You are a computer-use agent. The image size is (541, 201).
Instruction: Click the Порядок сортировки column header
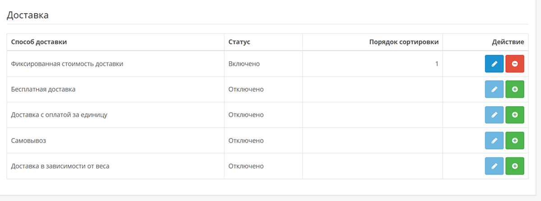tap(403, 42)
